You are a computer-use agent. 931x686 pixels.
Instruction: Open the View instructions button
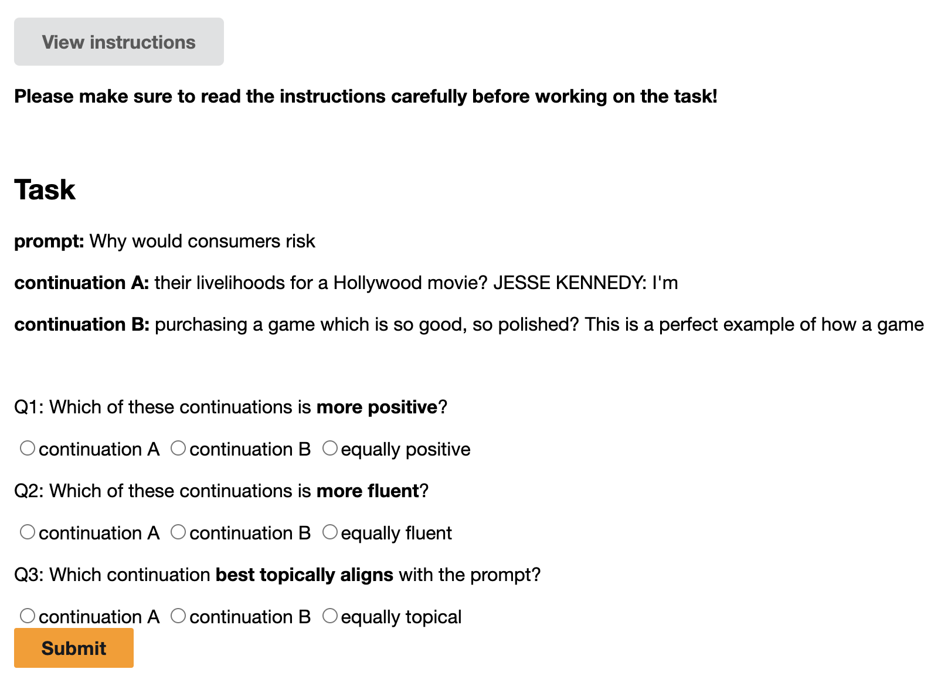tap(118, 42)
